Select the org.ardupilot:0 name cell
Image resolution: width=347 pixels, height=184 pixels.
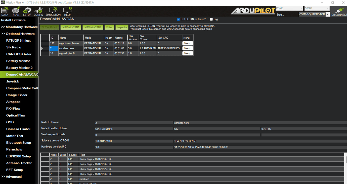coord(71,53)
